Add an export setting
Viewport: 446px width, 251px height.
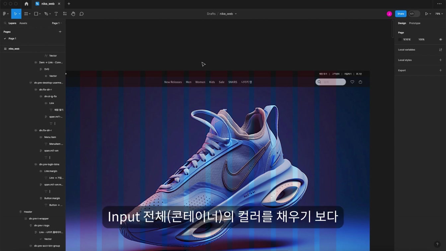[x=440, y=70]
